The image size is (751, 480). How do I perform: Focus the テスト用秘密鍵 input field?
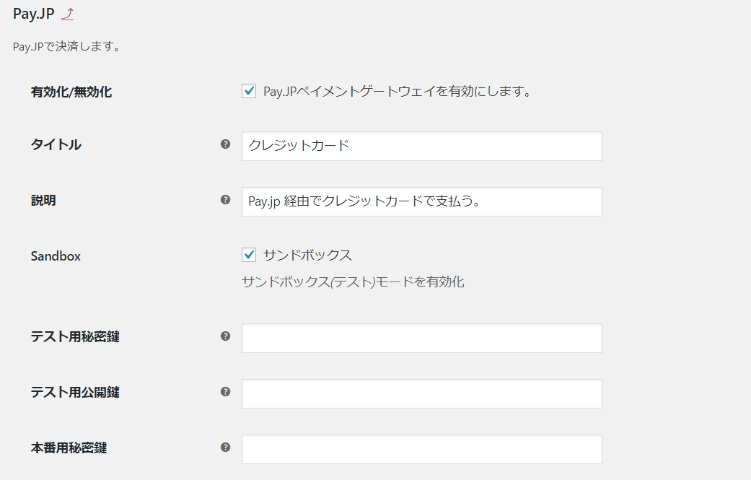coord(421,339)
